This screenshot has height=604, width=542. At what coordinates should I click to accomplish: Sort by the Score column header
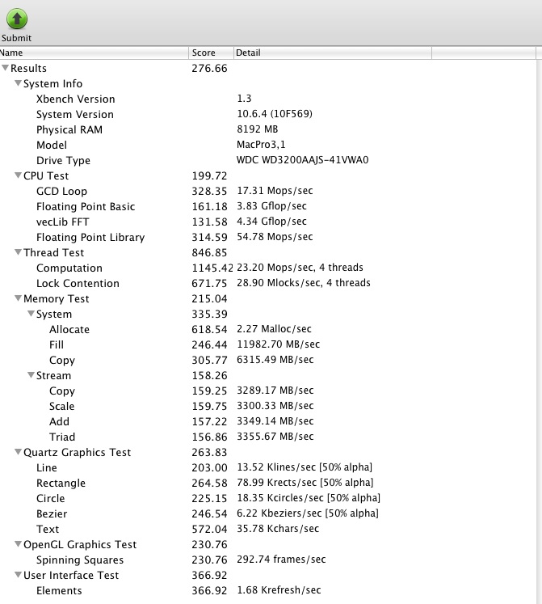point(212,53)
